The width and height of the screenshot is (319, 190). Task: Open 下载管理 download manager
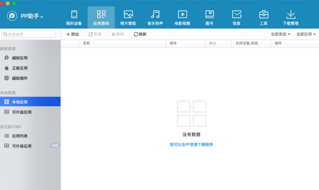click(x=291, y=18)
